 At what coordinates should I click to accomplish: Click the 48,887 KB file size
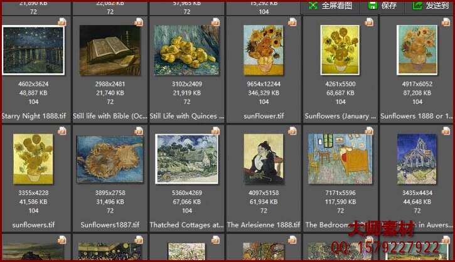pos(33,93)
